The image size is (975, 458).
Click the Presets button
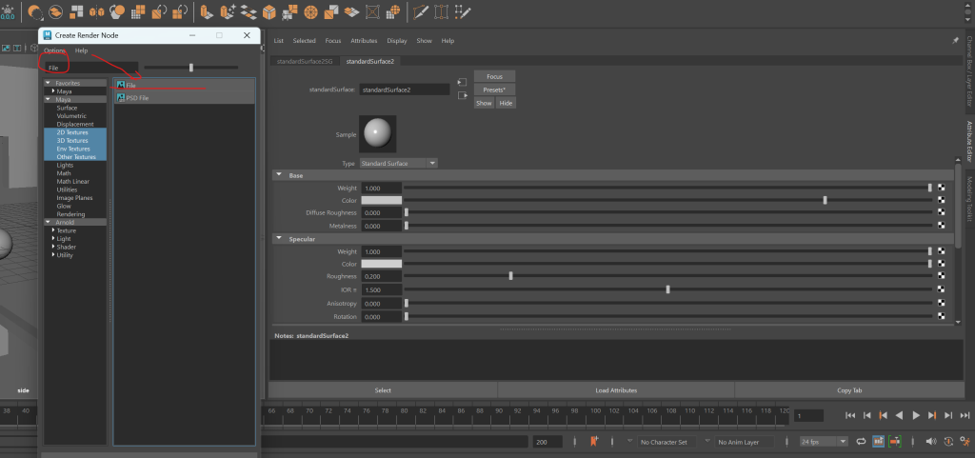(x=494, y=90)
